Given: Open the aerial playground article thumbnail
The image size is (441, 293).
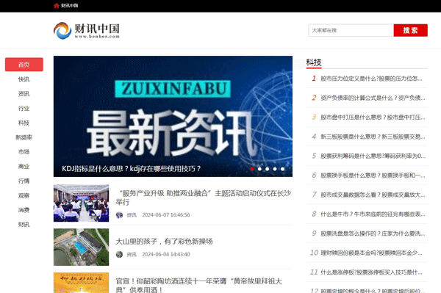Looking at the screenshot, I should [x=81, y=247].
